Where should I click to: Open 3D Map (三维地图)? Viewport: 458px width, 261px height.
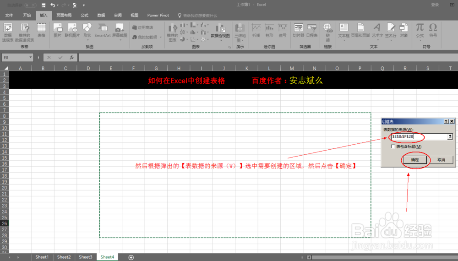240,33
